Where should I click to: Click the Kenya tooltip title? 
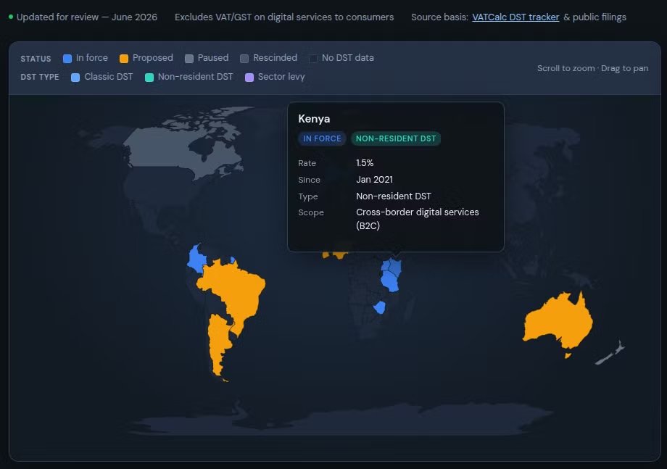coord(314,119)
